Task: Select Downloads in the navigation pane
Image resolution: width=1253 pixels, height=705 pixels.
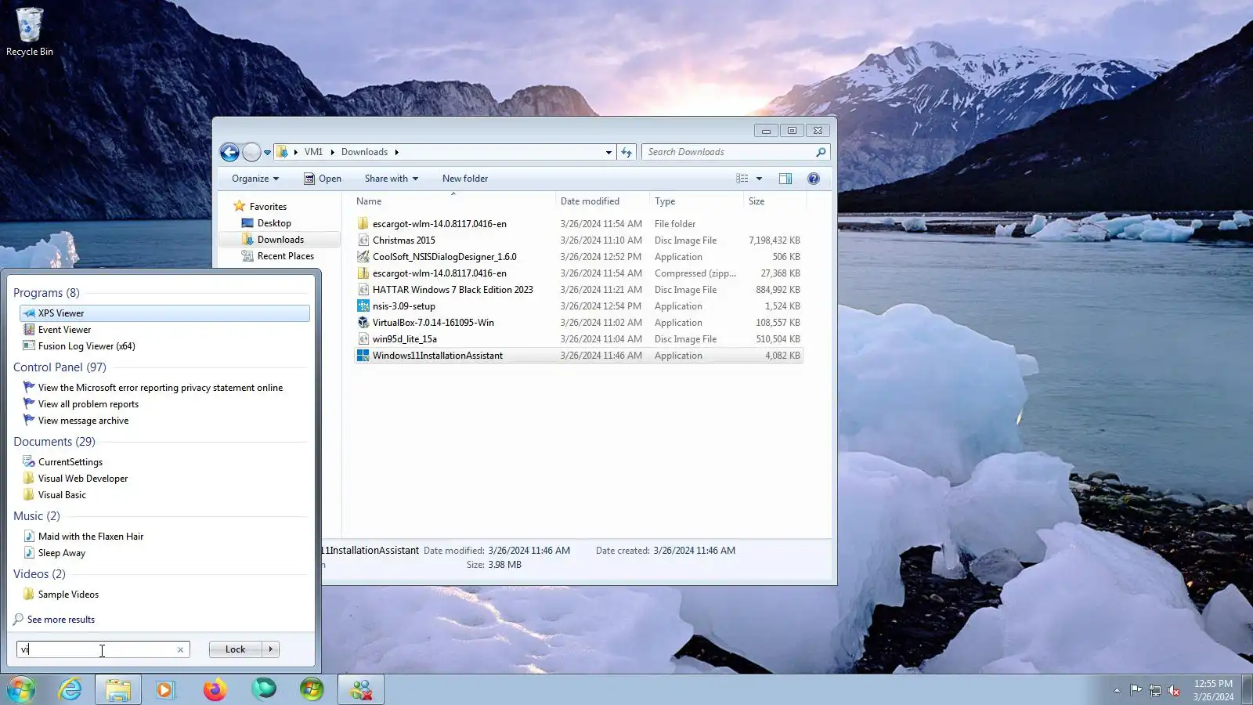Action: tap(280, 240)
